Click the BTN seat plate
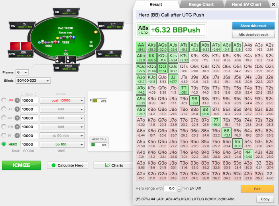Screen dimensions: 279x206 click(111, 26)
